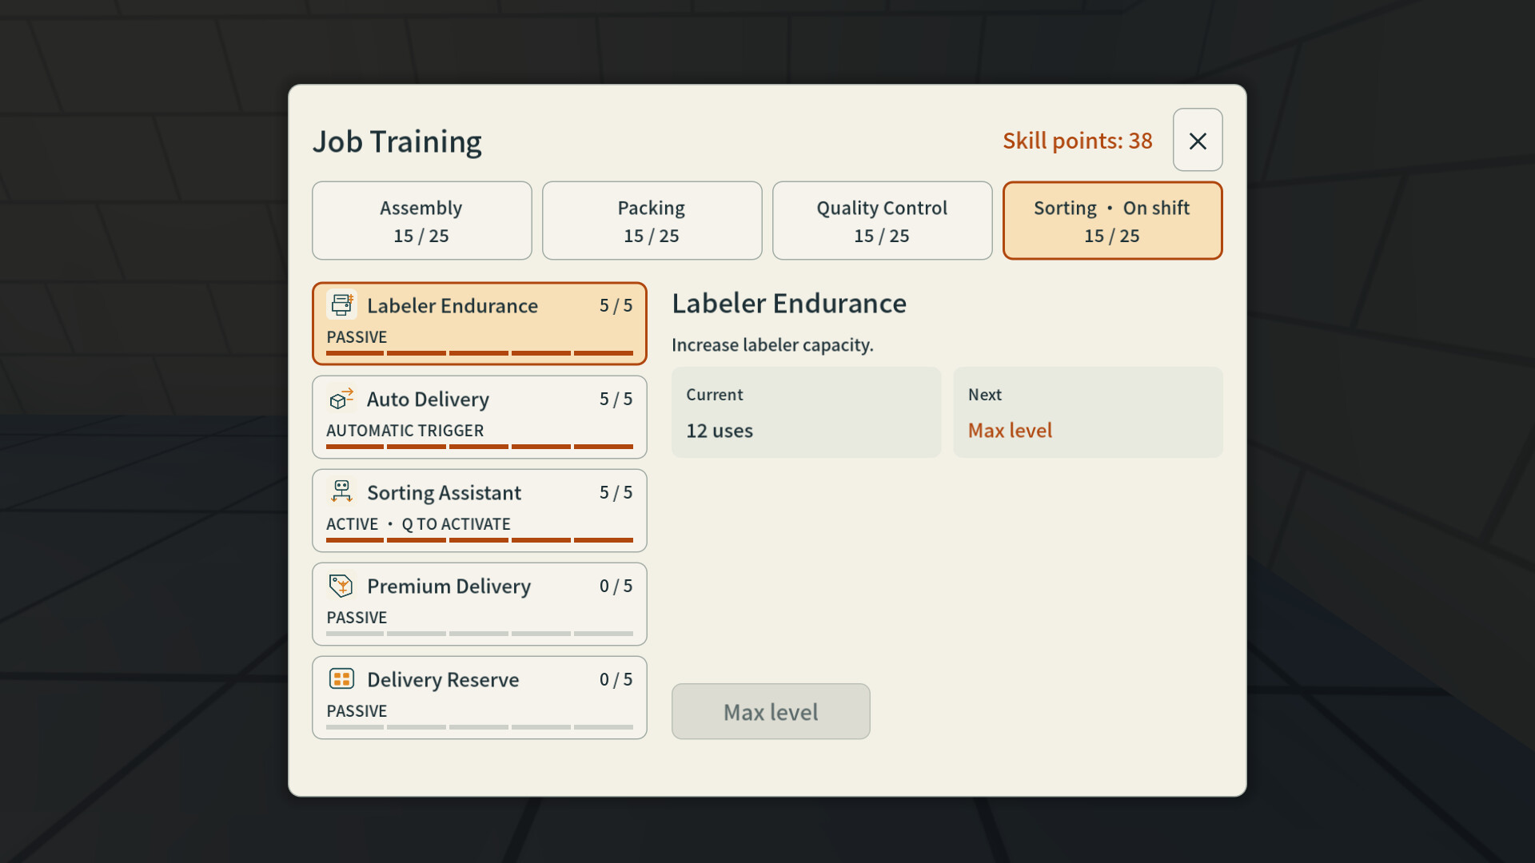The width and height of the screenshot is (1535, 863).
Task: Switch to the Assembly tab
Action: pyautogui.click(x=421, y=221)
